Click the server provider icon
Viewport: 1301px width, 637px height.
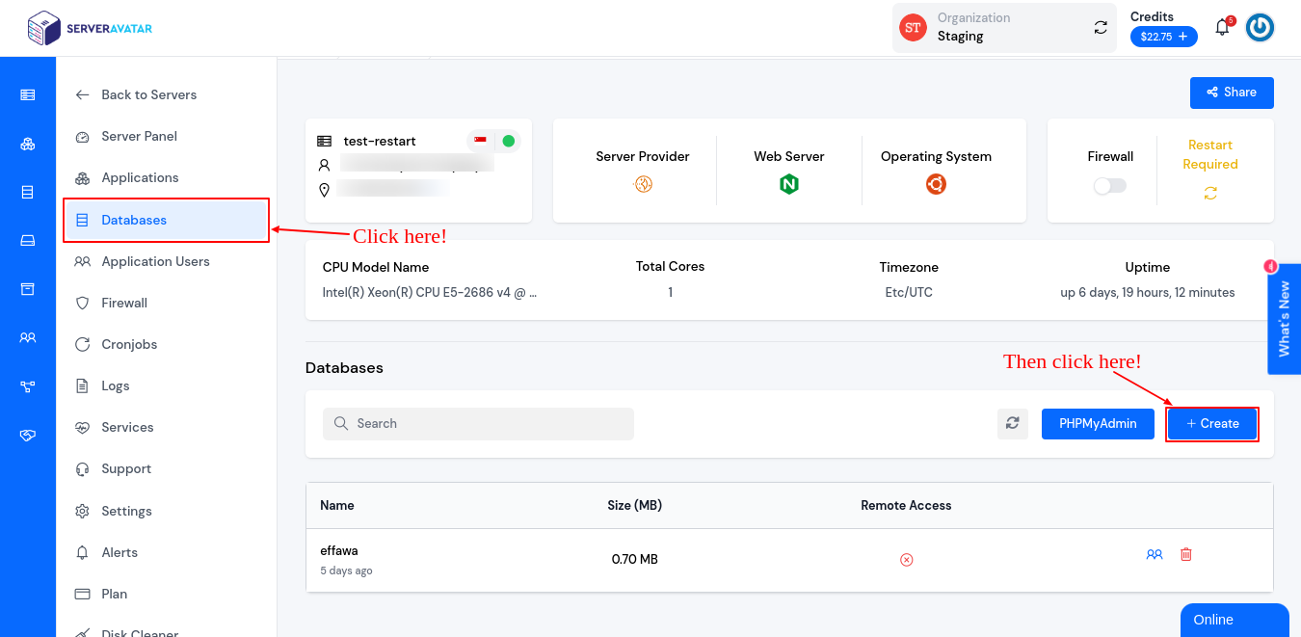click(643, 184)
